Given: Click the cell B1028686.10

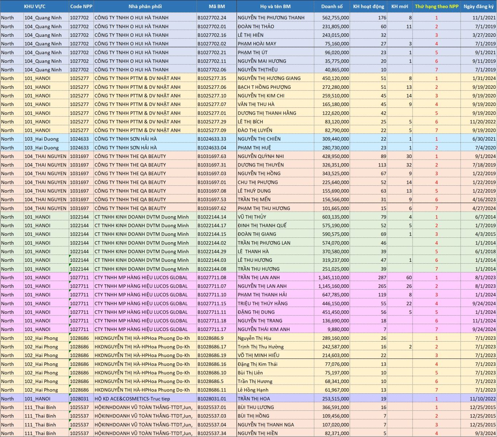Looking at the screenshot, I should pyautogui.click(x=217, y=373).
